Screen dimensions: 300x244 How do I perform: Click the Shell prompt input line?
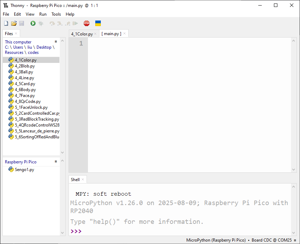click(x=180, y=231)
